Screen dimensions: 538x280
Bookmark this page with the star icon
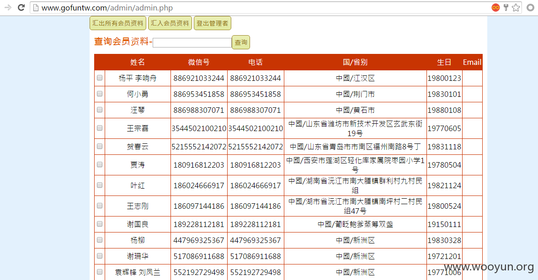(x=516, y=8)
